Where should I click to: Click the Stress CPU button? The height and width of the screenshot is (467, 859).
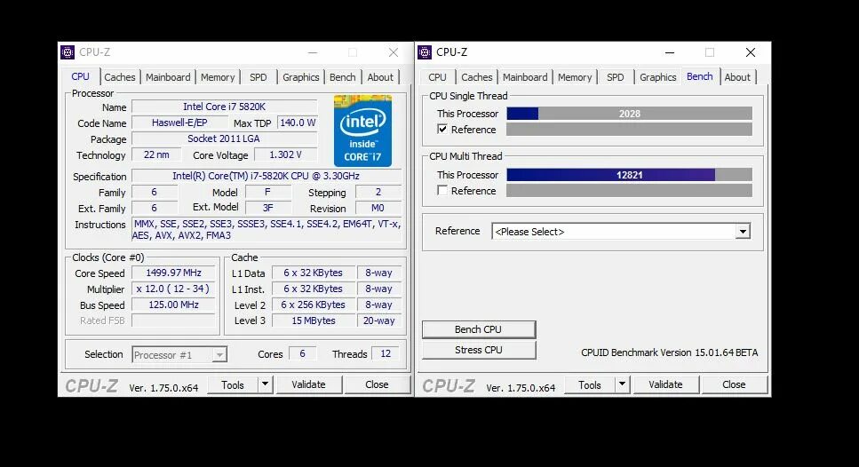[x=478, y=350]
